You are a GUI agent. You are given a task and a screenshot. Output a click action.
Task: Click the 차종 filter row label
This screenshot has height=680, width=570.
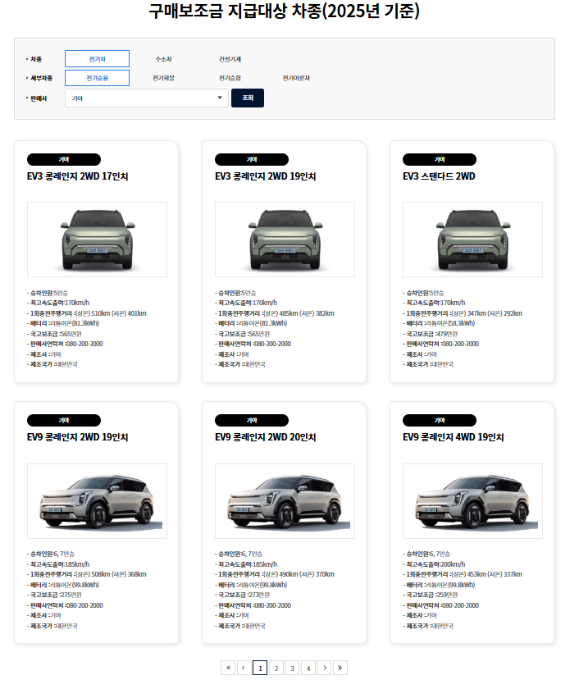click(x=36, y=59)
